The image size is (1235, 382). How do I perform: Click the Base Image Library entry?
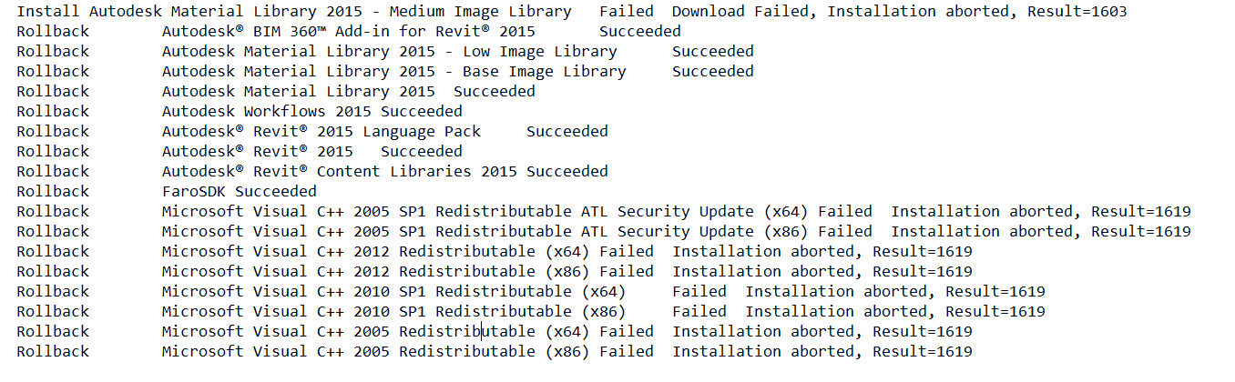coord(544,72)
